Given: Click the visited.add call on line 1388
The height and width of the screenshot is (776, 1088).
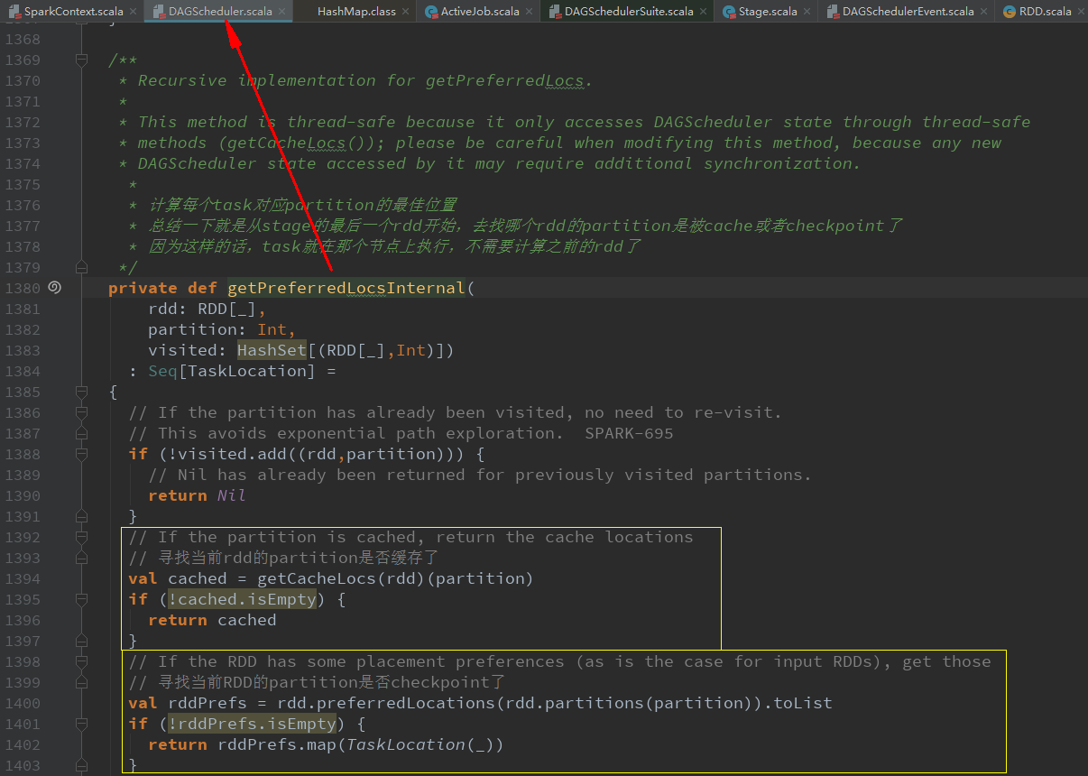Looking at the screenshot, I should [x=217, y=454].
